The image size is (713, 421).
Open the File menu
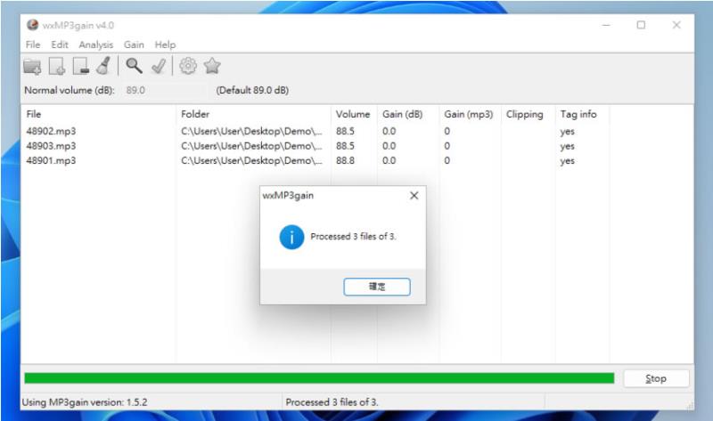point(33,45)
